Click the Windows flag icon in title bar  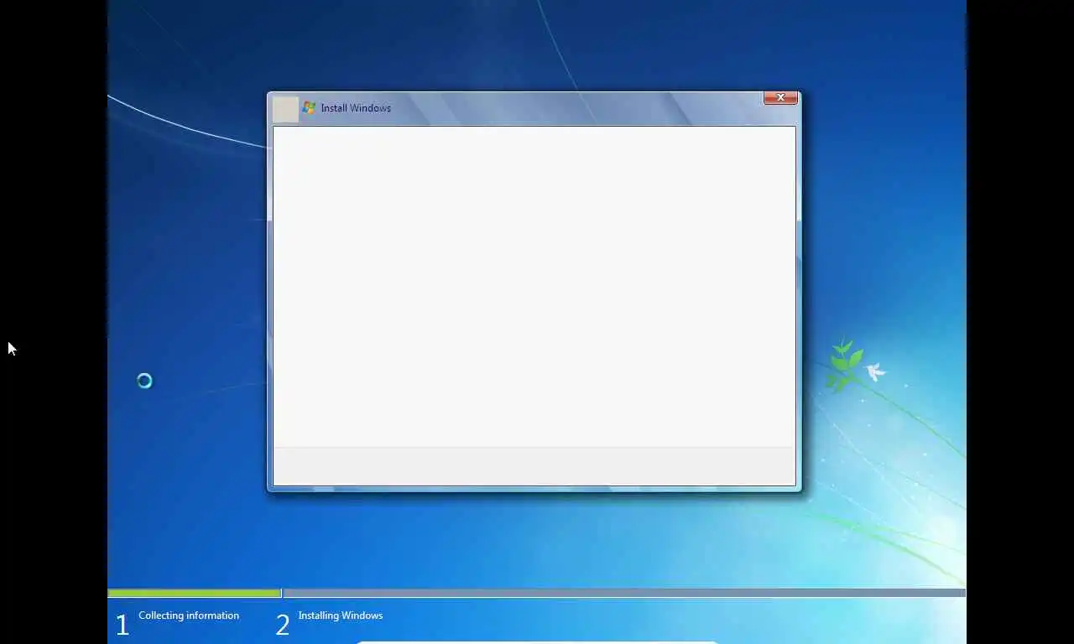309,108
